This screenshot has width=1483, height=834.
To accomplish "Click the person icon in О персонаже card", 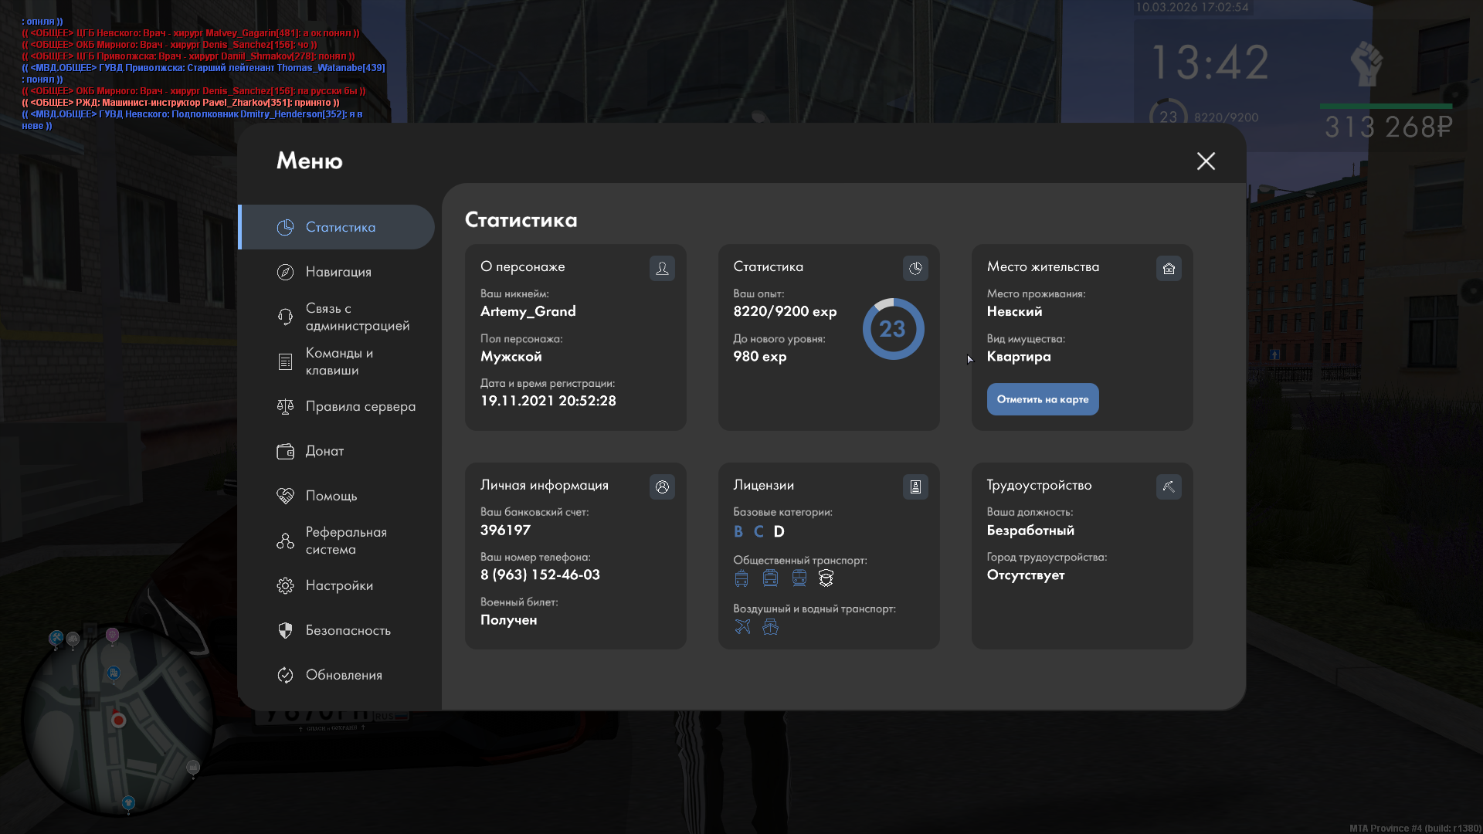I will [662, 268].
